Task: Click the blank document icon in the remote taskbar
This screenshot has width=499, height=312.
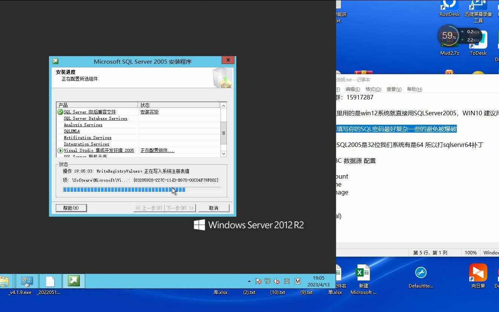Action: [x=50, y=281]
